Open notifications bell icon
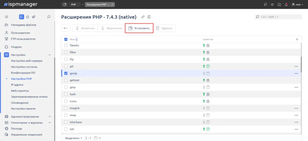The width and height of the screenshot is (308, 141). point(286,4)
